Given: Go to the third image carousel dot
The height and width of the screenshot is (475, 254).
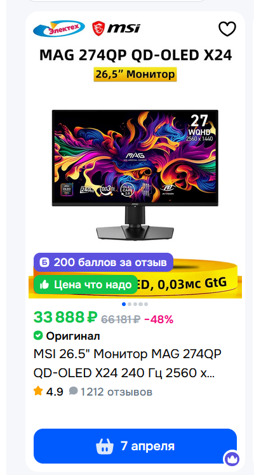Looking at the screenshot, I should tap(135, 304).
